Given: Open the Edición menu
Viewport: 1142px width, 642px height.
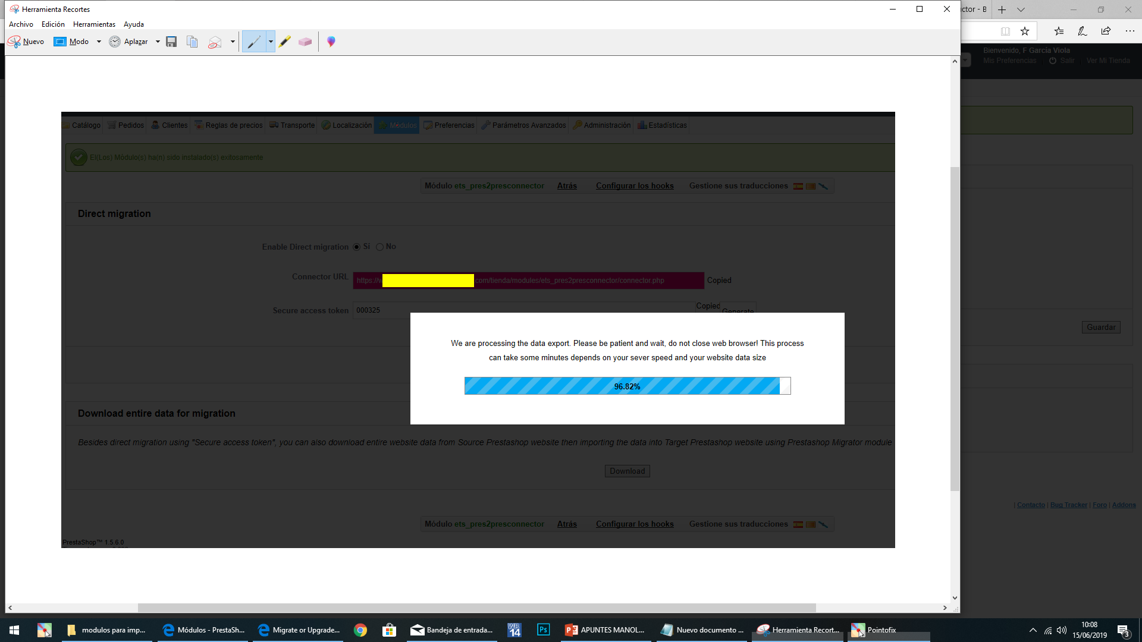Looking at the screenshot, I should [53, 24].
